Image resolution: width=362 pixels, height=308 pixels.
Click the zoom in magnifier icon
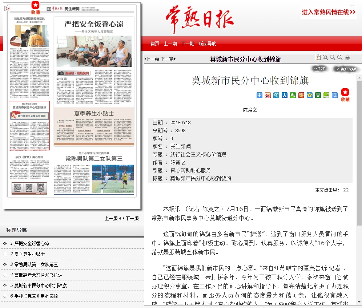325,57
